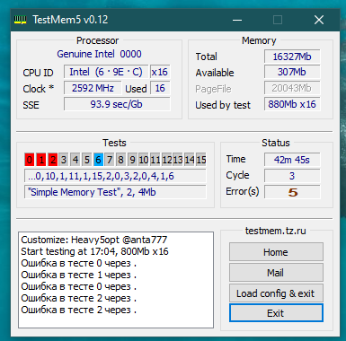The image size is (346, 341).
Task: Click the Cycle value 3
Action: [x=292, y=176]
